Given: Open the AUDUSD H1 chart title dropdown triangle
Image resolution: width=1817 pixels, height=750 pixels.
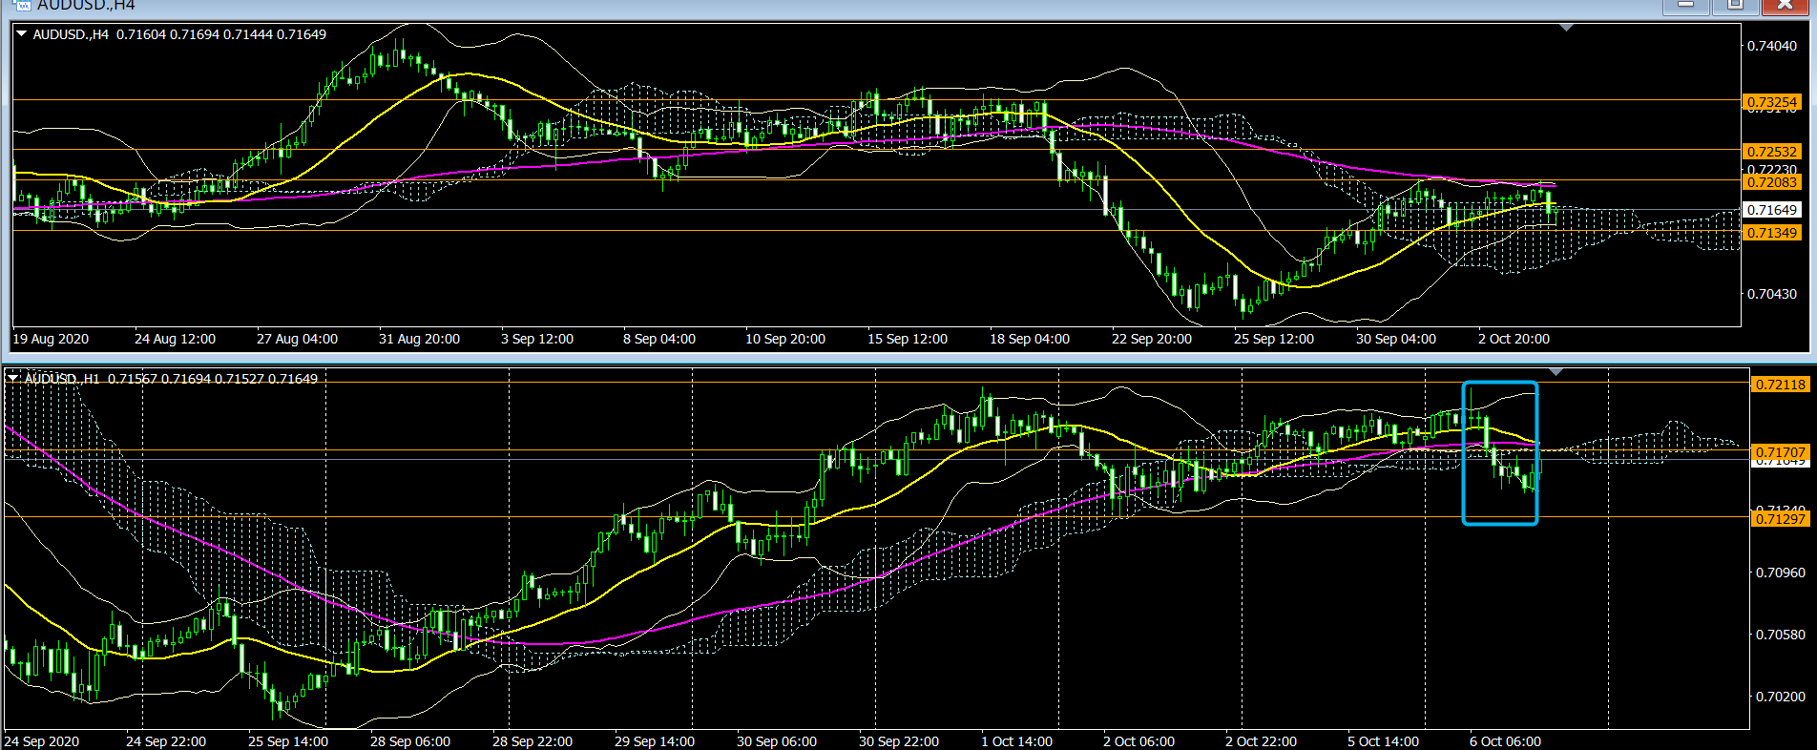Looking at the screenshot, I should coord(12,378).
